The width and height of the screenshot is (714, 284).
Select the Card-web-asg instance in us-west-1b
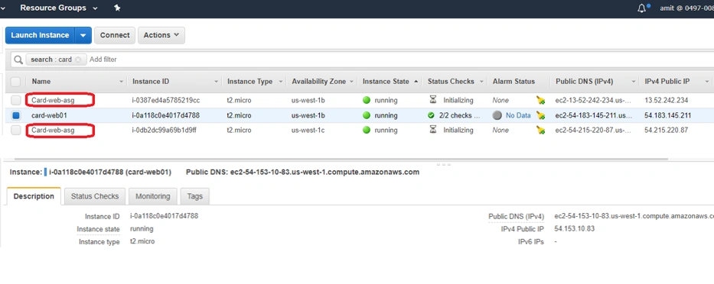tap(53, 100)
